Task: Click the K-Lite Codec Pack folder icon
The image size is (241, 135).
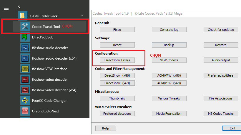Action: tap(23, 16)
